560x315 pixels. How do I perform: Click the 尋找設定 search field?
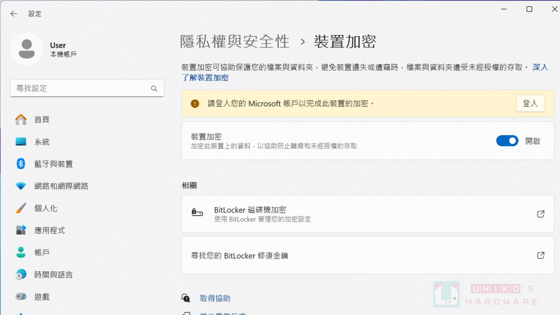(87, 88)
